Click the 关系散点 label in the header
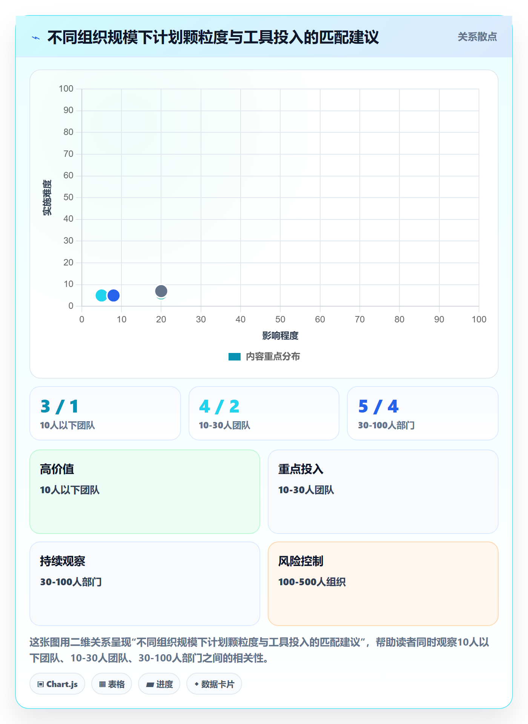528x724 pixels. coord(477,37)
